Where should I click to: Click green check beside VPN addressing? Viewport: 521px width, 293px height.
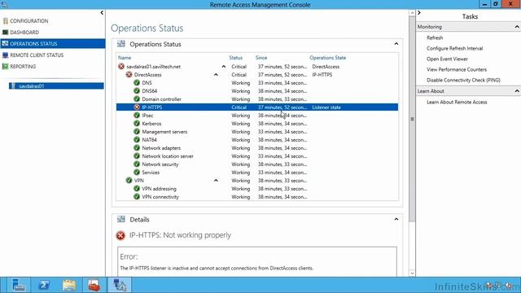pos(137,188)
